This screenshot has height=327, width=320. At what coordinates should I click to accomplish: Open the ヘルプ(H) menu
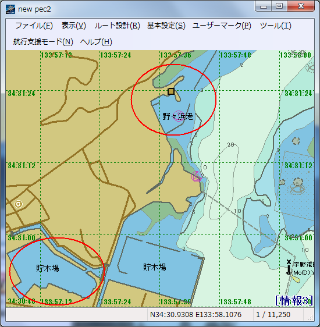(96, 42)
